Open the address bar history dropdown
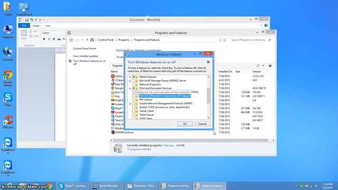This screenshot has height=190, width=338. coord(220,40)
